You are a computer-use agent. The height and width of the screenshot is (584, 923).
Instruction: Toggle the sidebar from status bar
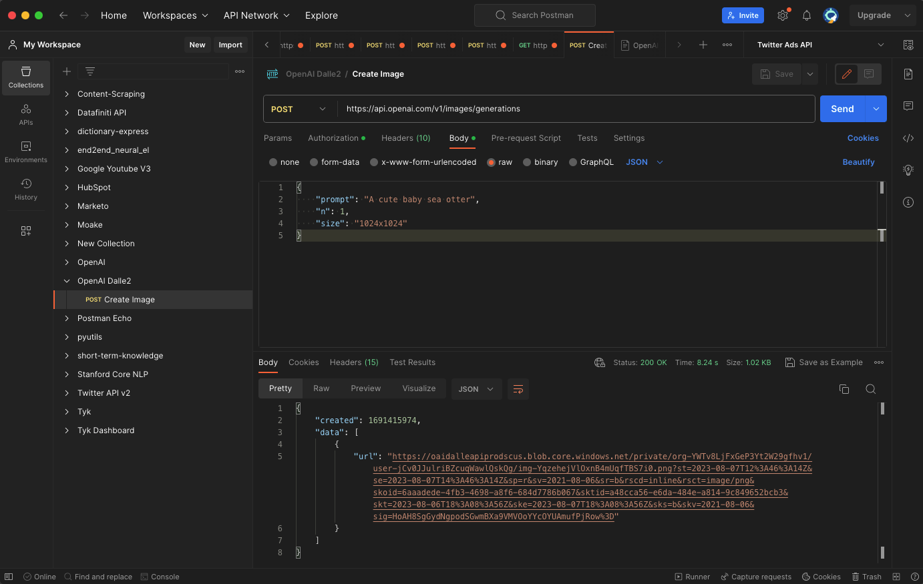click(9, 577)
